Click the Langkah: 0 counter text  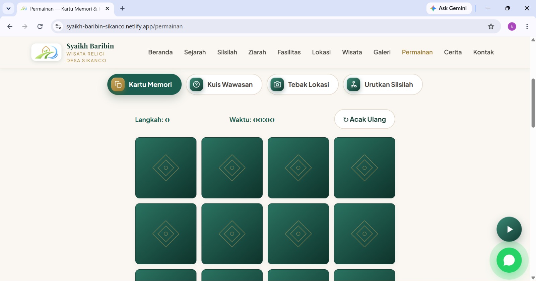click(x=152, y=120)
